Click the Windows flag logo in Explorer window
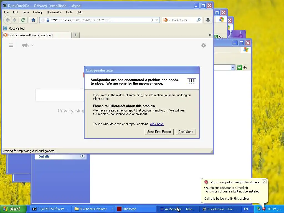Image resolution: width=284 pixels, height=213 pixels. (x=246, y=49)
